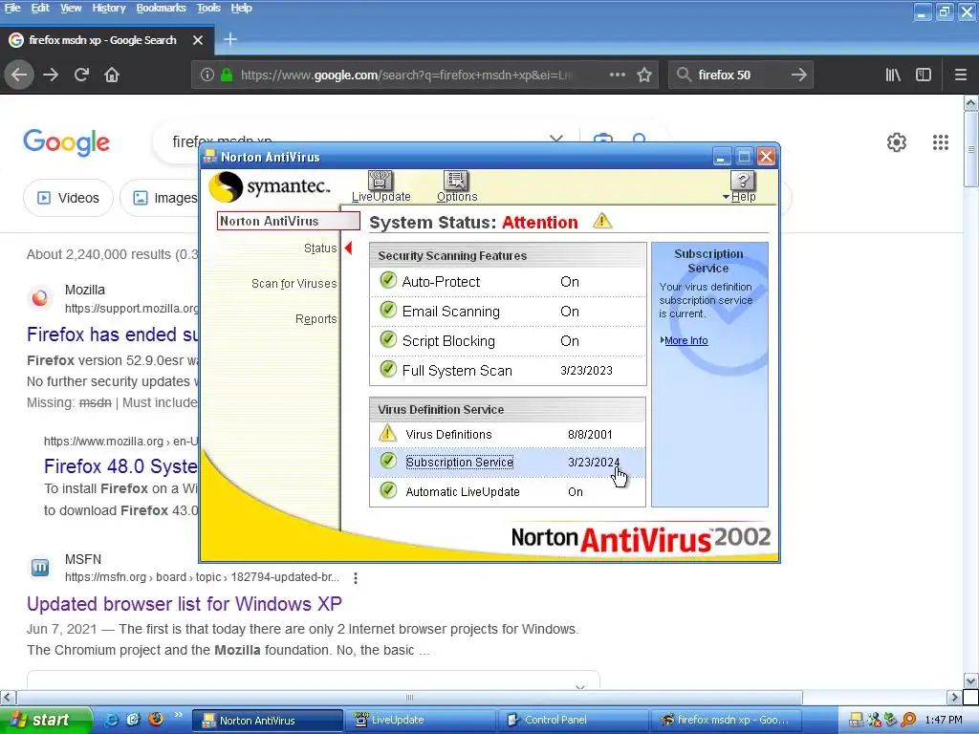Open the Firefox hamburger menu
The width and height of the screenshot is (979, 734).
pos(960,75)
